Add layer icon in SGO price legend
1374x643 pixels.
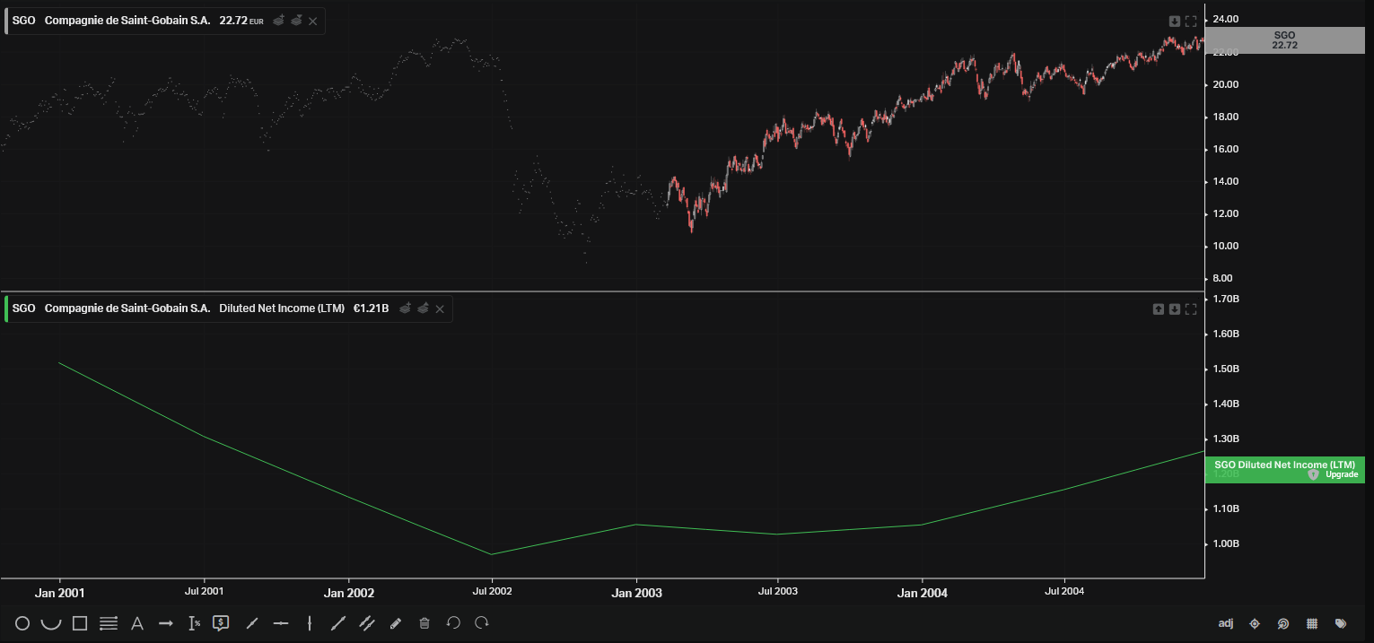(x=279, y=21)
